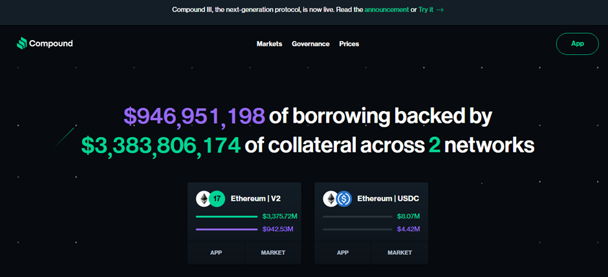This screenshot has height=277, width=608.
Task: Go to the Prices page
Action: pyautogui.click(x=349, y=44)
